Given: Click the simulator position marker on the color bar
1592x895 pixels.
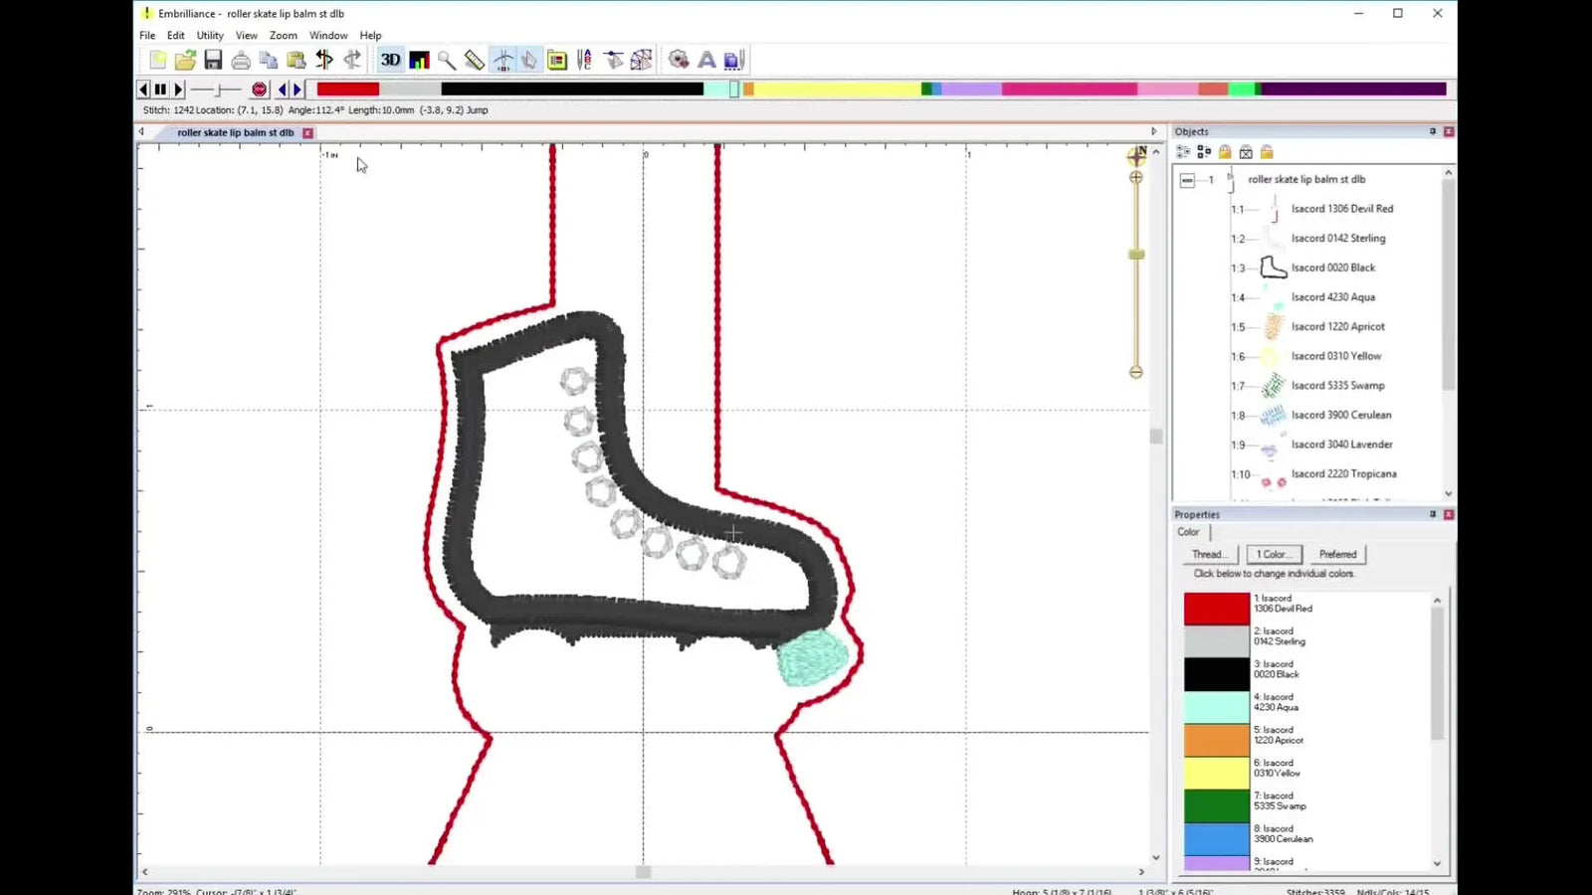Looking at the screenshot, I should tap(734, 89).
